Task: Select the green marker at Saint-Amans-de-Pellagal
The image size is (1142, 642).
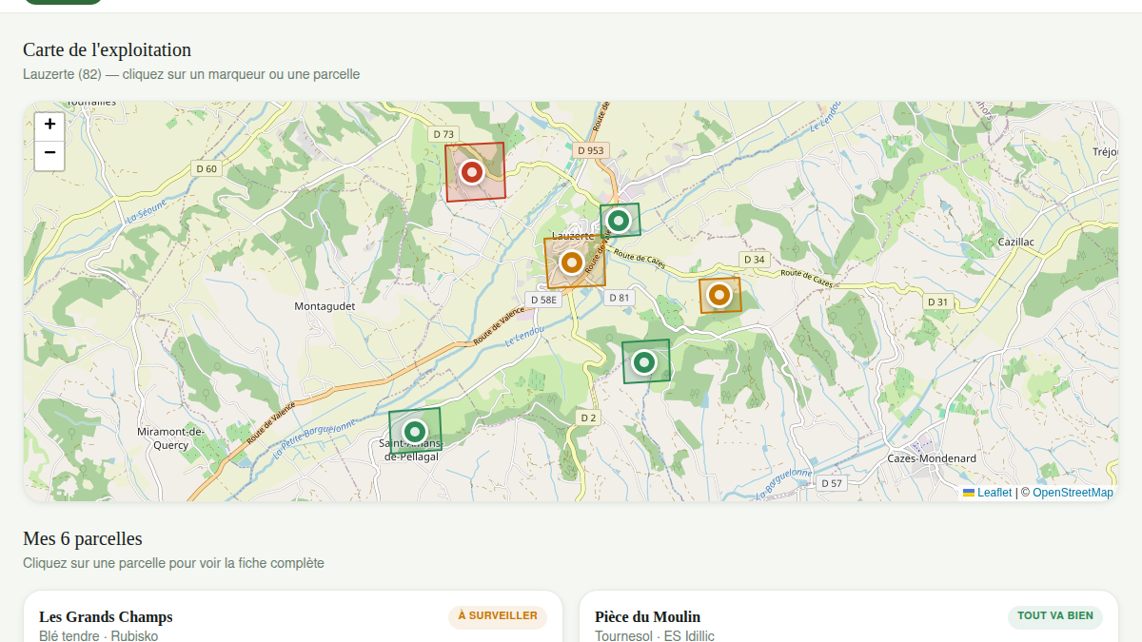Action: [x=414, y=431]
